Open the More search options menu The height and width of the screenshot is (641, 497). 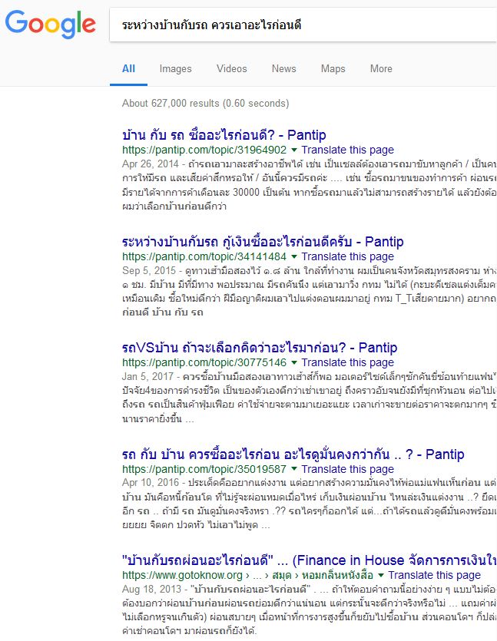pos(381,68)
